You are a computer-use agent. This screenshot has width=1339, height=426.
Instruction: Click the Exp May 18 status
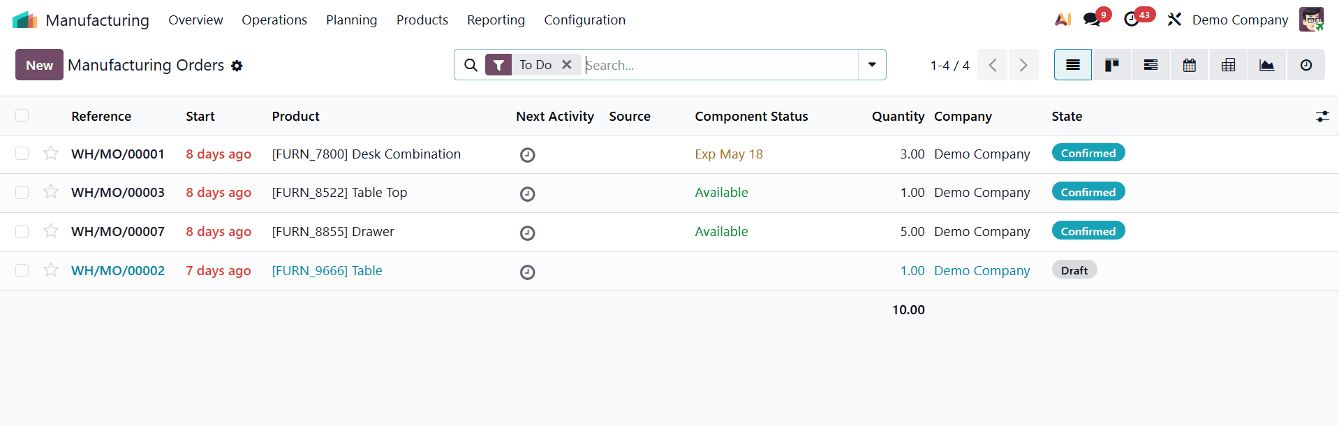729,154
